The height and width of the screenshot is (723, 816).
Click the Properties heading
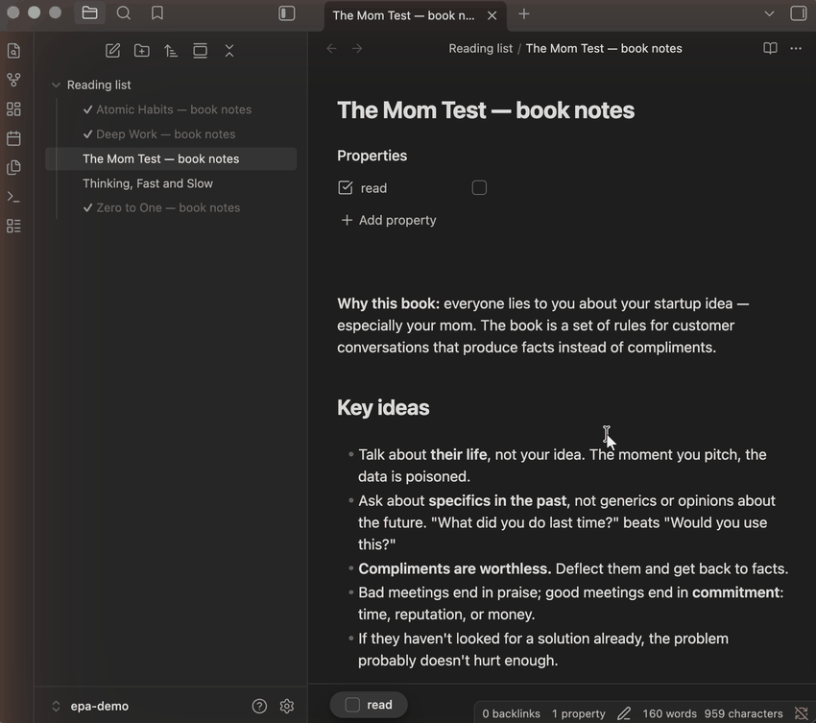coord(372,156)
